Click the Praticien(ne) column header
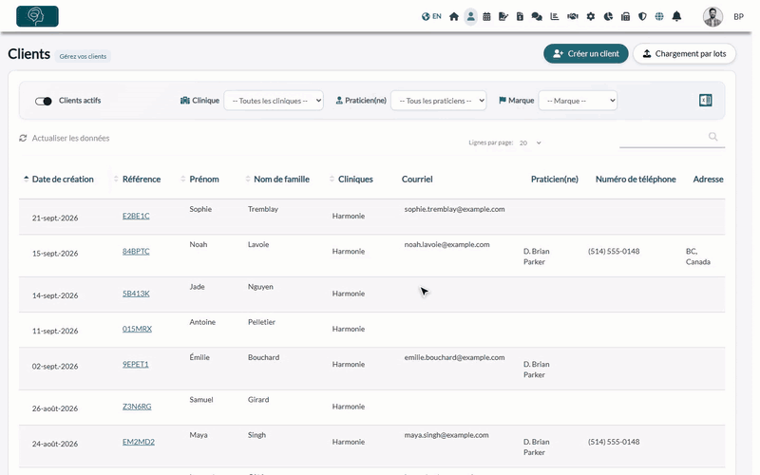Viewport: 760px width, 475px height. pyautogui.click(x=555, y=180)
